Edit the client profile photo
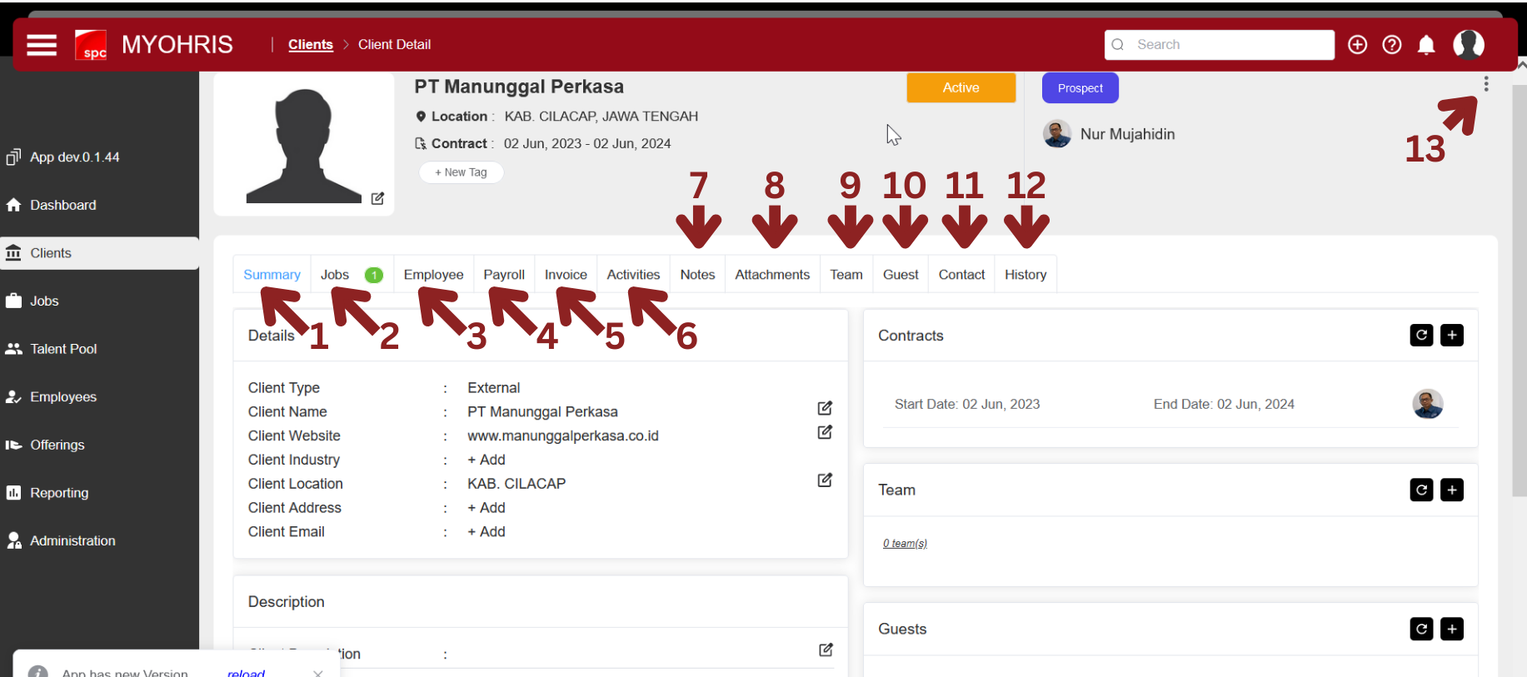 [x=377, y=198]
